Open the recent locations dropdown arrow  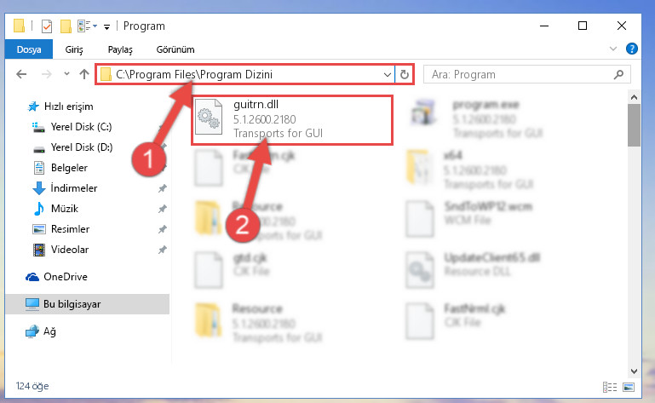tap(66, 74)
